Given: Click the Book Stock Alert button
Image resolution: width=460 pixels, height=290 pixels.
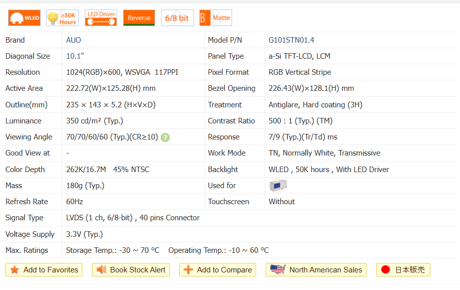Looking at the screenshot, I should click(131, 270).
